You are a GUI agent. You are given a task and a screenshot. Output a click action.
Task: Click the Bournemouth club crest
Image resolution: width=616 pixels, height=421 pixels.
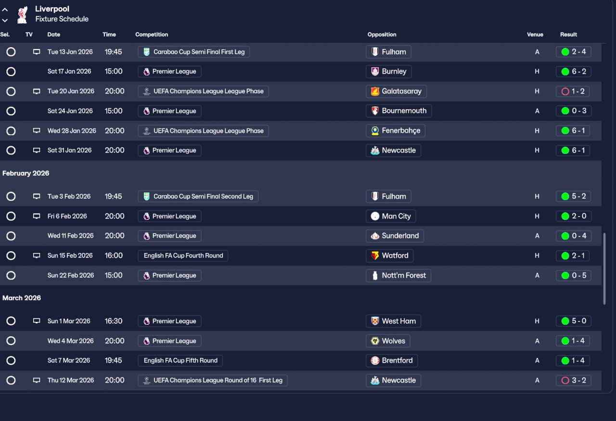tap(375, 111)
